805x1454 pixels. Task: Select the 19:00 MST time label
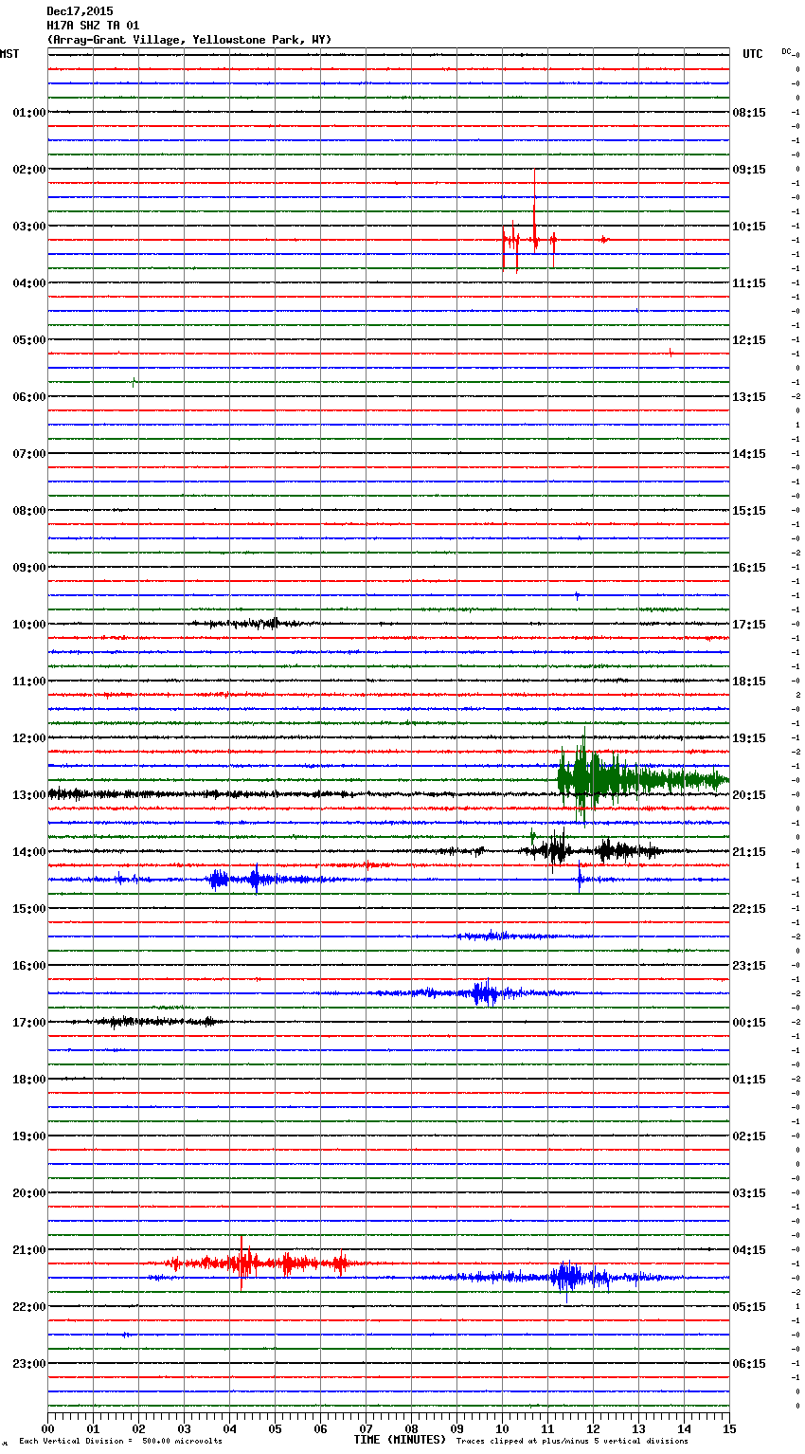pyautogui.click(x=29, y=1136)
